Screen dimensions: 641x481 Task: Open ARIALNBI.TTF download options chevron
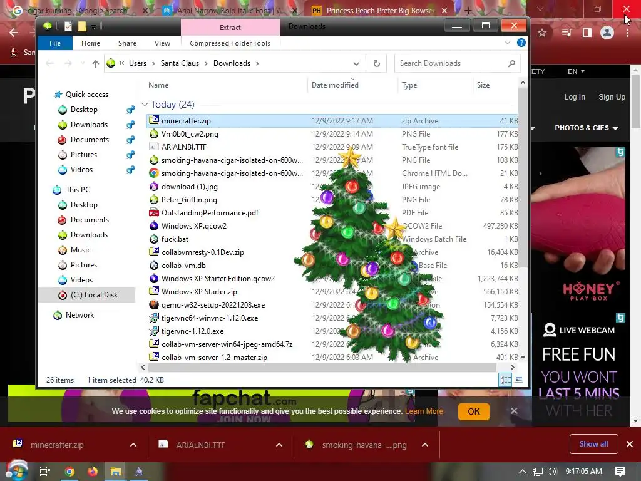(279, 445)
